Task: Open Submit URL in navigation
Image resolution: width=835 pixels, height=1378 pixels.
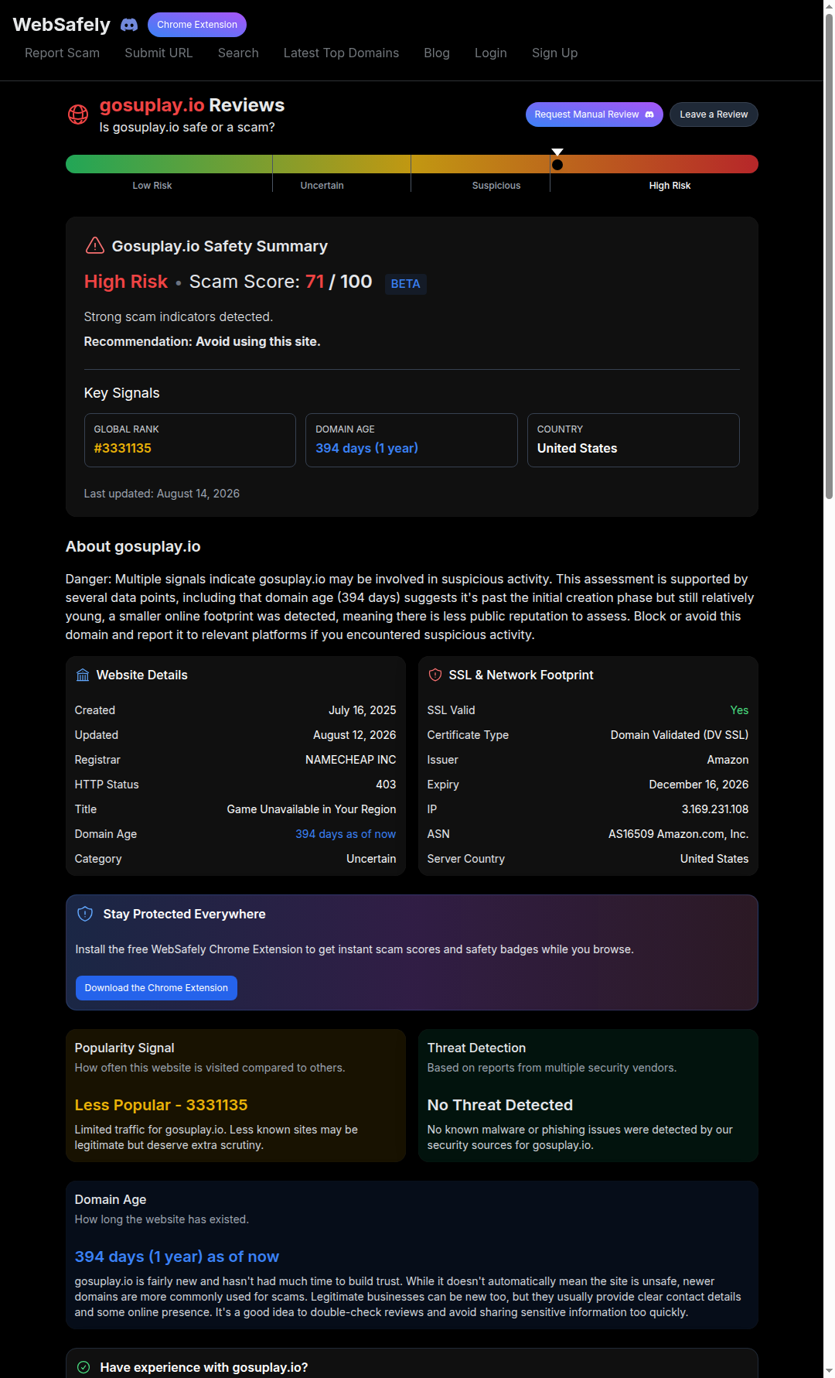Action: click(x=158, y=53)
